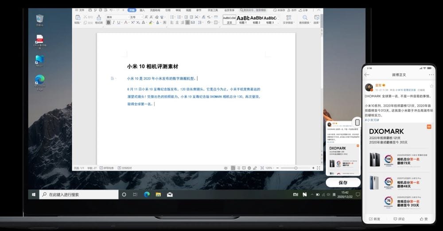The height and width of the screenshot is (231, 443).
Task: Open the line spacing dropdown
Action: tap(200, 22)
